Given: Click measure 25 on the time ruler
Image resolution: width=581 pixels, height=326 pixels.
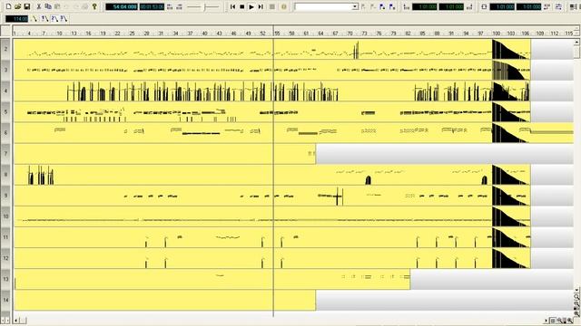Looking at the screenshot, I should [x=132, y=34].
